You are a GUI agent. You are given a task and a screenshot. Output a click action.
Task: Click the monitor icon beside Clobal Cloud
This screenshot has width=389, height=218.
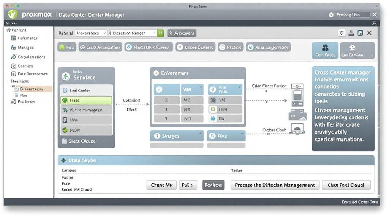[x=296, y=129]
